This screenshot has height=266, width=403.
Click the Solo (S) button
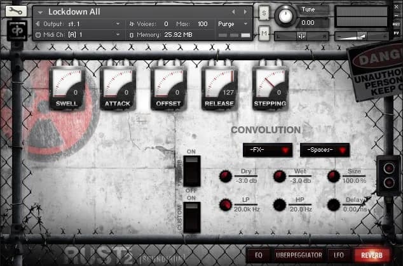263,13
